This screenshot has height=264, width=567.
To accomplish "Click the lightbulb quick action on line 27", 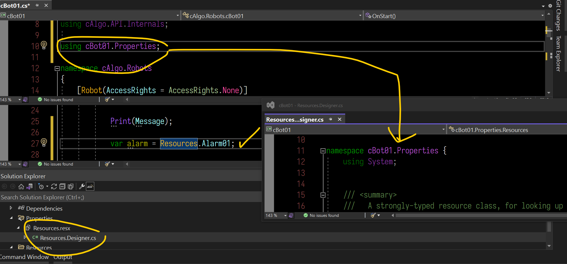I will (44, 142).
